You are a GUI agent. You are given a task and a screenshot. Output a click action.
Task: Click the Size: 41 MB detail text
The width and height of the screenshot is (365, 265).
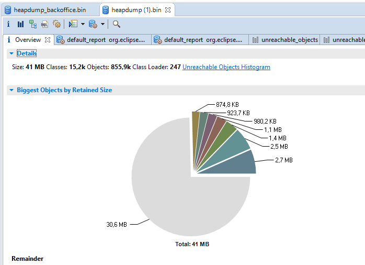[x=28, y=67]
